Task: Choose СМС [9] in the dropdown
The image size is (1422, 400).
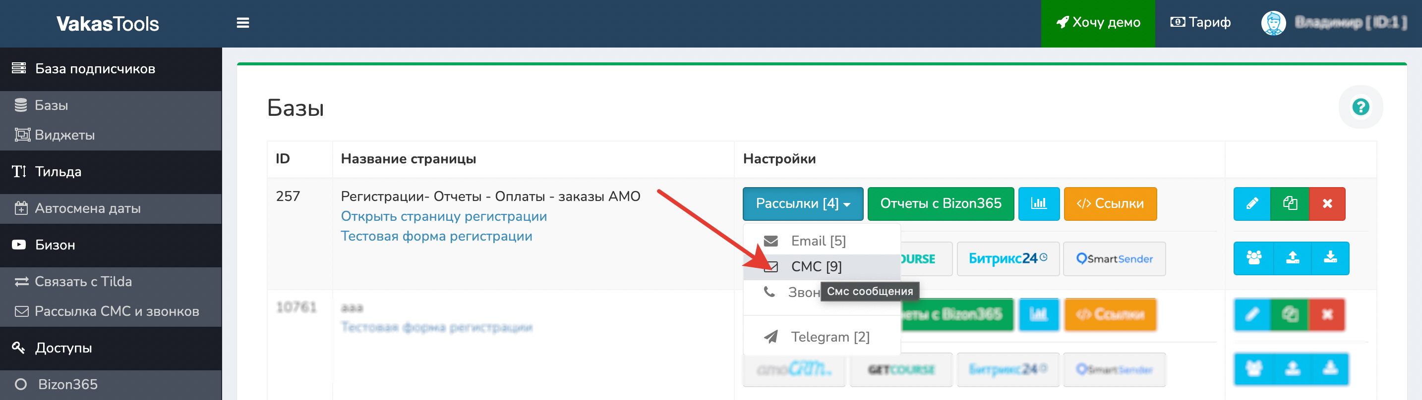Action: (815, 267)
